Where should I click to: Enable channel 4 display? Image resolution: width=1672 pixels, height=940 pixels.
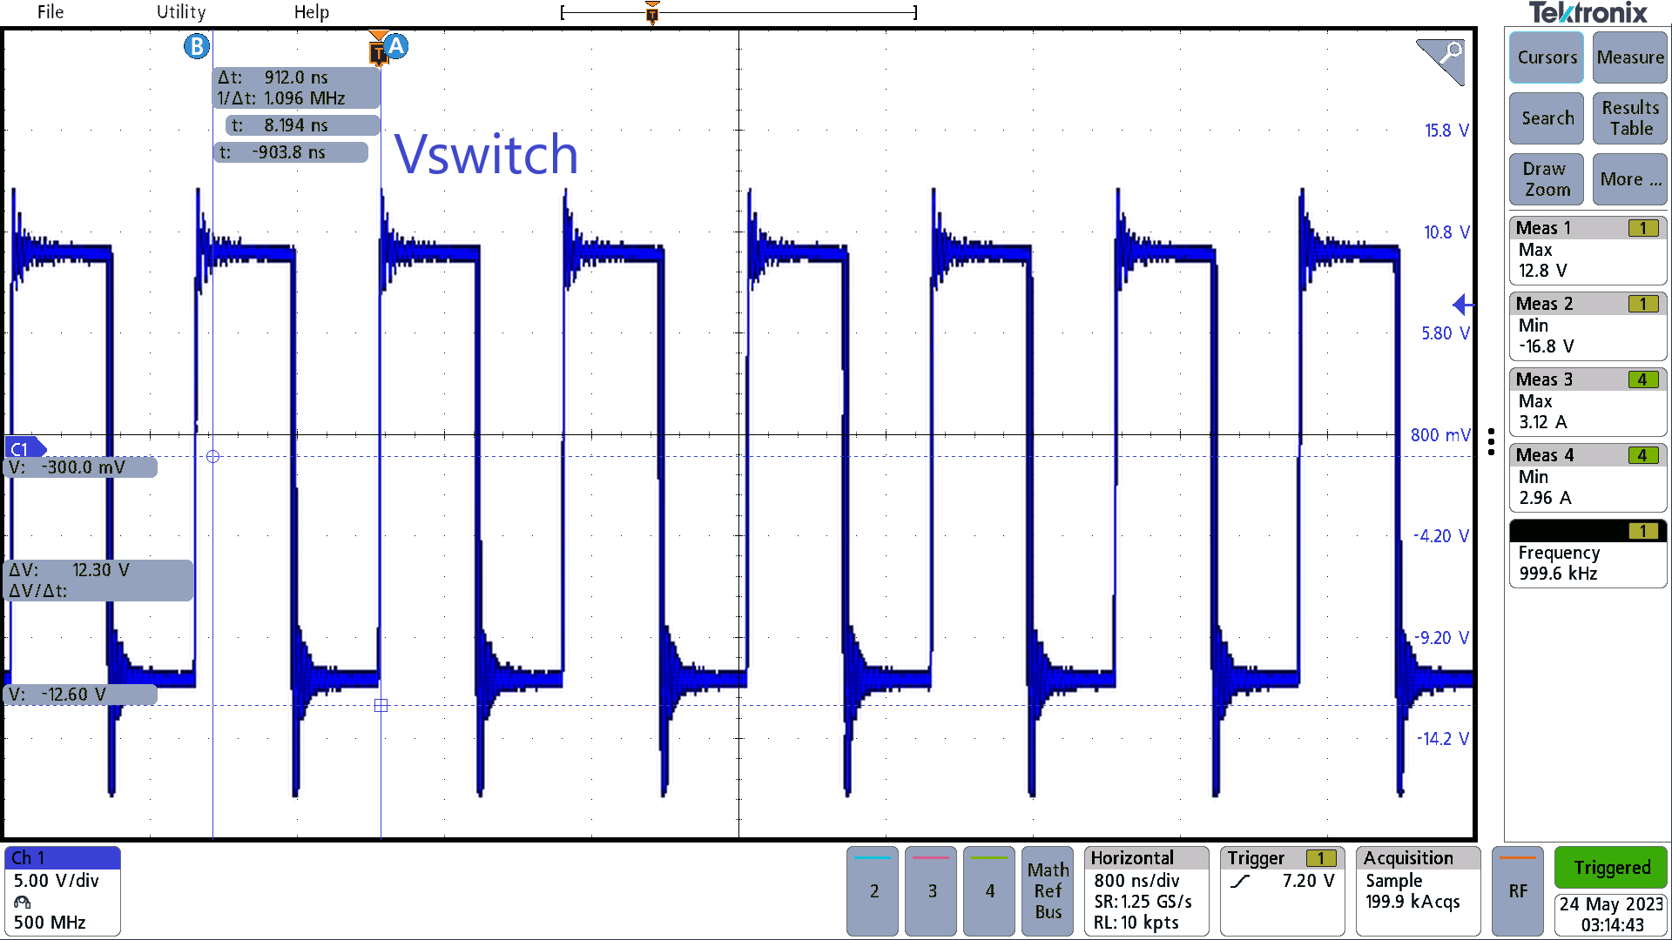988,891
